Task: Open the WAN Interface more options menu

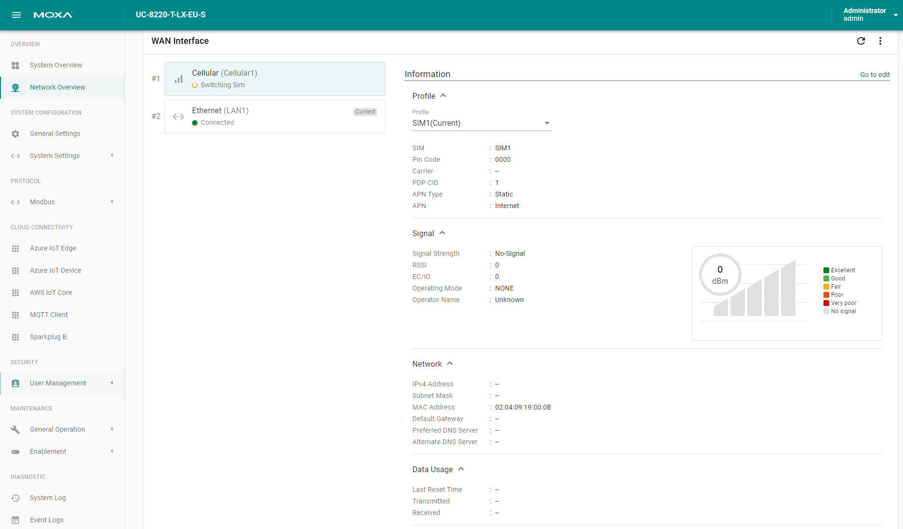Action: (880, 41)
